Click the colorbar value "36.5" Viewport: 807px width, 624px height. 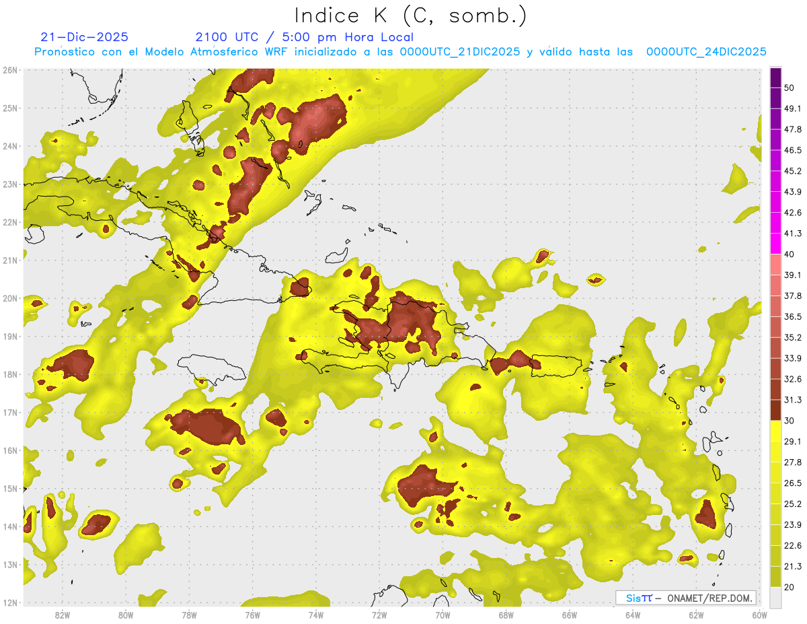coord(793,316)
